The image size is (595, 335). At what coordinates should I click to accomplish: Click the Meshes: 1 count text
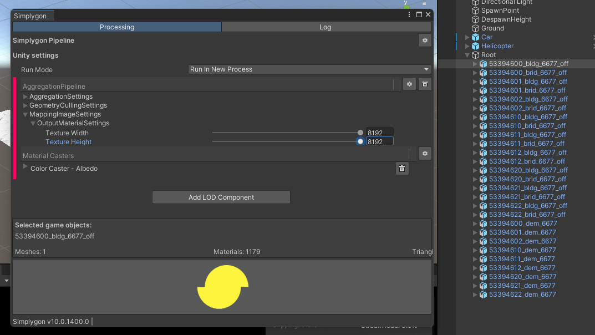(x=30, y=252)
